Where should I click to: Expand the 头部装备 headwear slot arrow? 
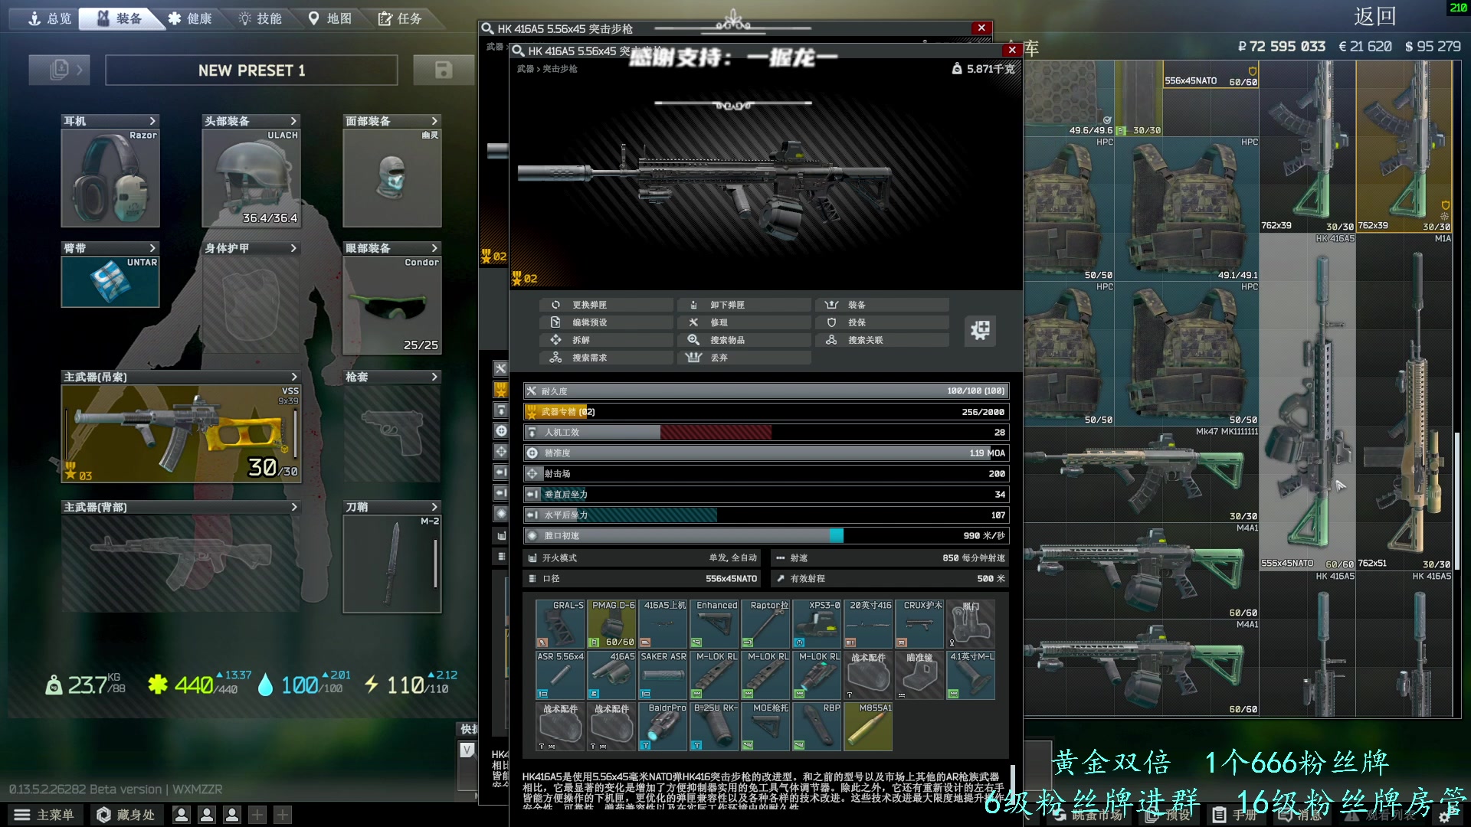293,121
